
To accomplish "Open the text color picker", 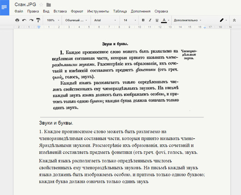I will pyautogui.click(x=165, y=20).
